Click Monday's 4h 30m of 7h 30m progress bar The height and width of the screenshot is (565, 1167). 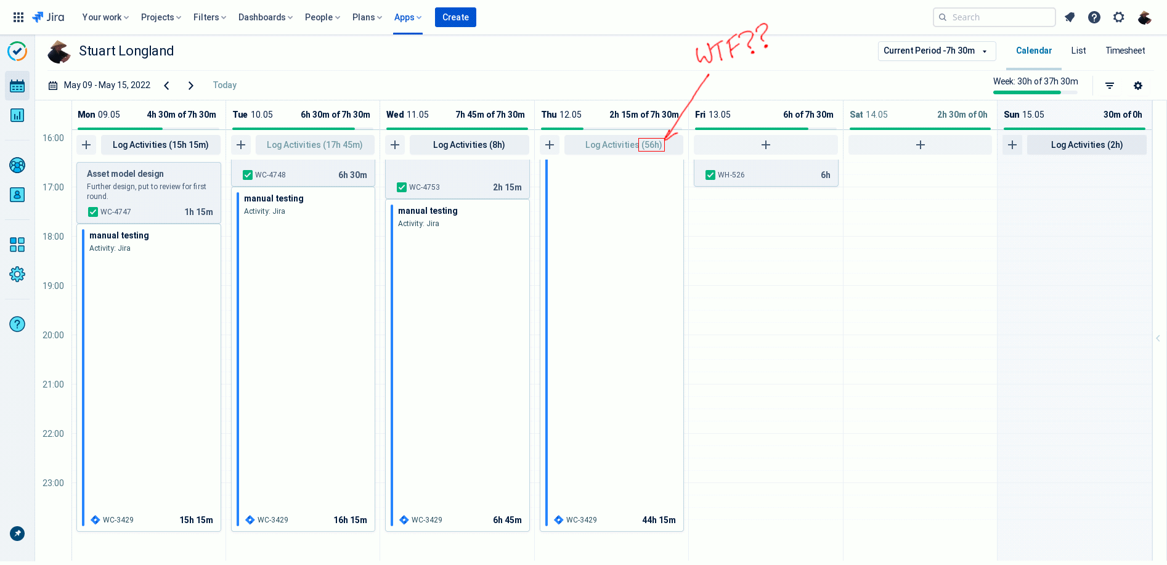click(148, 128)
